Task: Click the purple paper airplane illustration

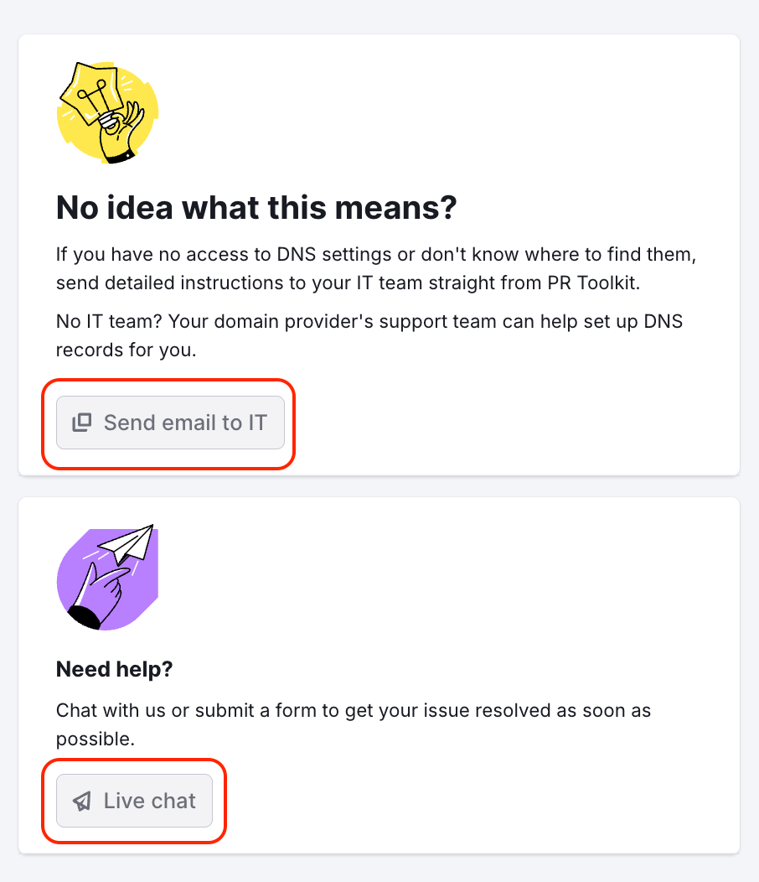Action: 107,577
